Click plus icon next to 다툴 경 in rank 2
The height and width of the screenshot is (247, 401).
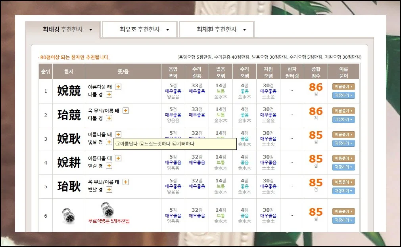109,118
